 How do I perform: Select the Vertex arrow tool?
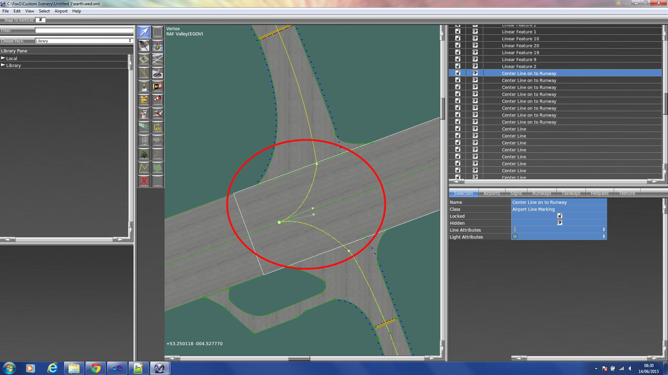click(144, 32)
